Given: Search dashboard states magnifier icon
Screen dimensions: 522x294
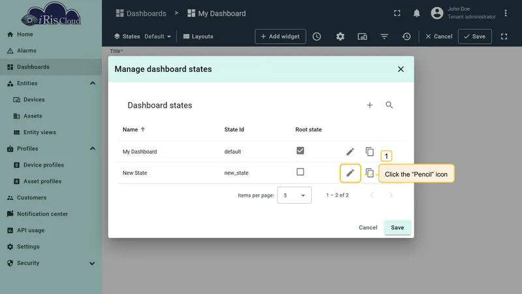Looking at the screenshot, I should (x=389, y=105).
